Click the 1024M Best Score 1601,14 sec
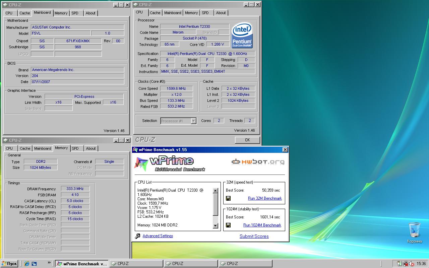 [270, 217]
